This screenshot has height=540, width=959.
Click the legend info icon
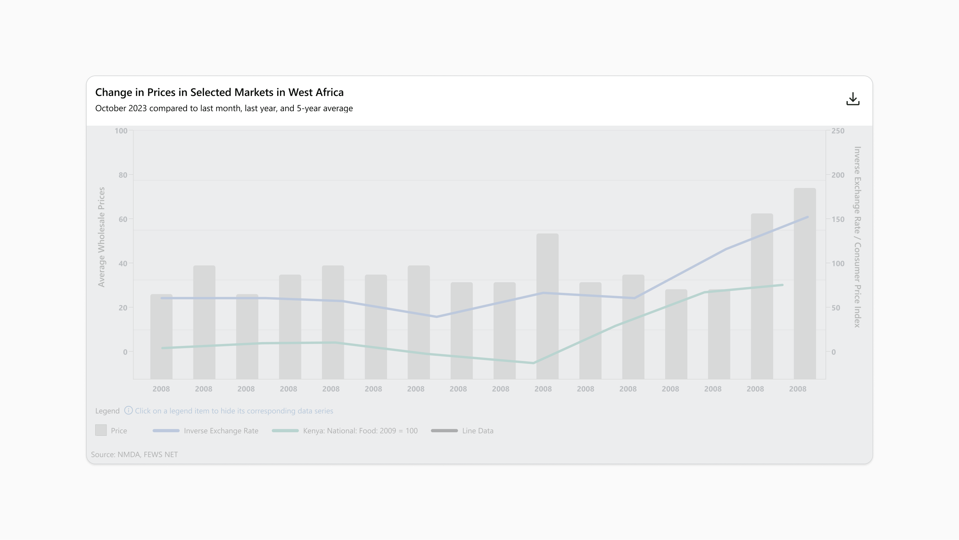coord(128,411)
